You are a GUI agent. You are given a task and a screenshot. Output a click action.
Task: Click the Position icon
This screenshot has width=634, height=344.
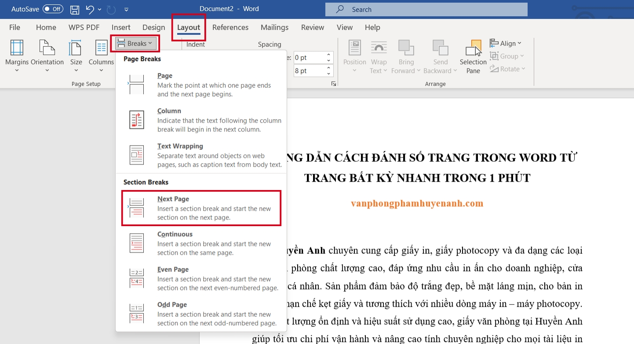(x=354, y=48)
